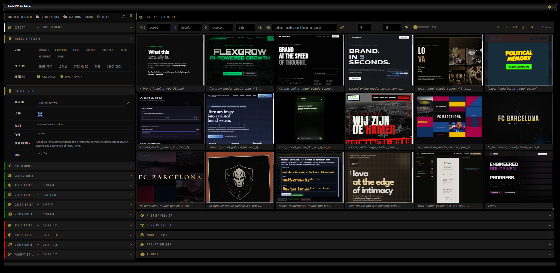560x273 pixels.
Task: Jump to first page with double-left chevron
Action: pyautogui.click(x=498, y=27)
